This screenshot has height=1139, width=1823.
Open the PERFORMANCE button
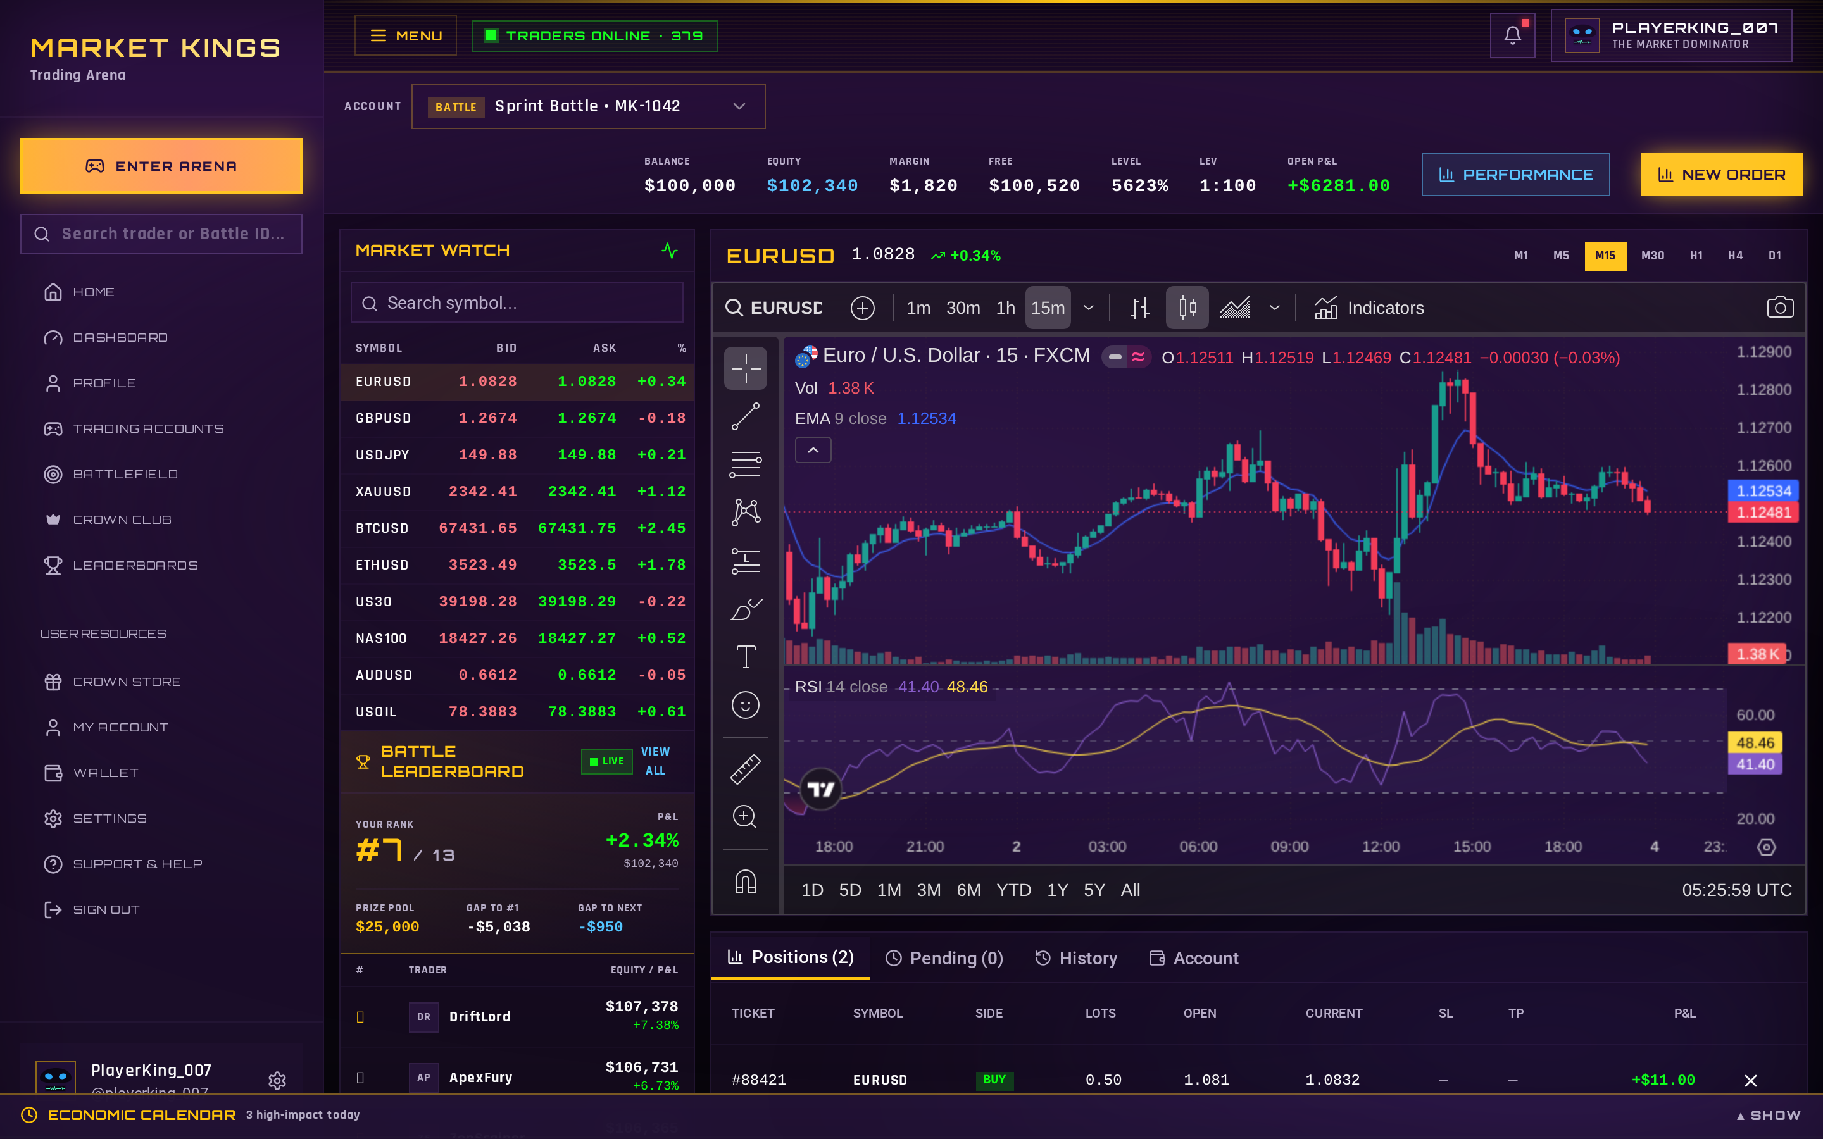[1515, 175]
